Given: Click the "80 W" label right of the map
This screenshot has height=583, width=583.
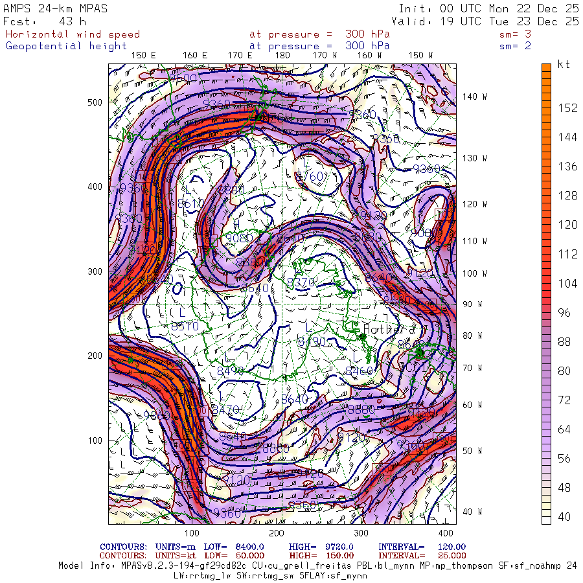Looking at the screenshot, I should (472, 336).
